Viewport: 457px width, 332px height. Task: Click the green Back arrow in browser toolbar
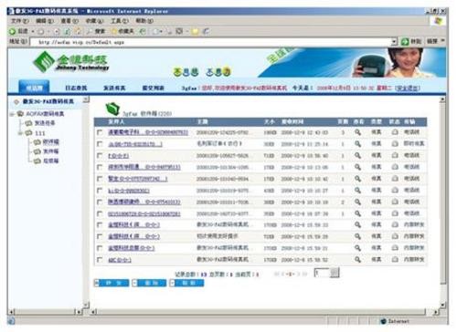point(13,31)
